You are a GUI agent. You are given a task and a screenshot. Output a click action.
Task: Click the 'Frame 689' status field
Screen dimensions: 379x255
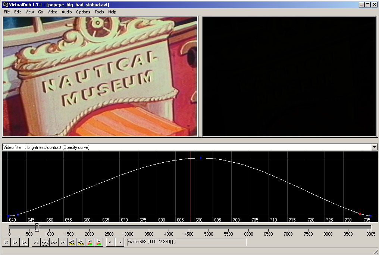point(187,242)
